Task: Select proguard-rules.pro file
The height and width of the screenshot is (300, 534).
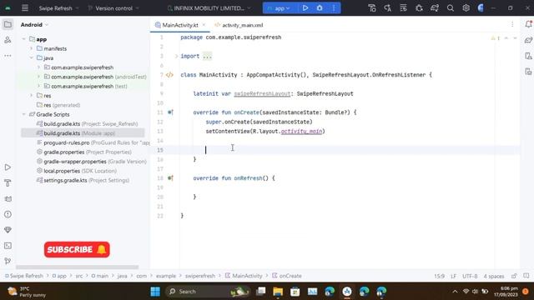Action: pyautogui.click(x=93, y=142)
